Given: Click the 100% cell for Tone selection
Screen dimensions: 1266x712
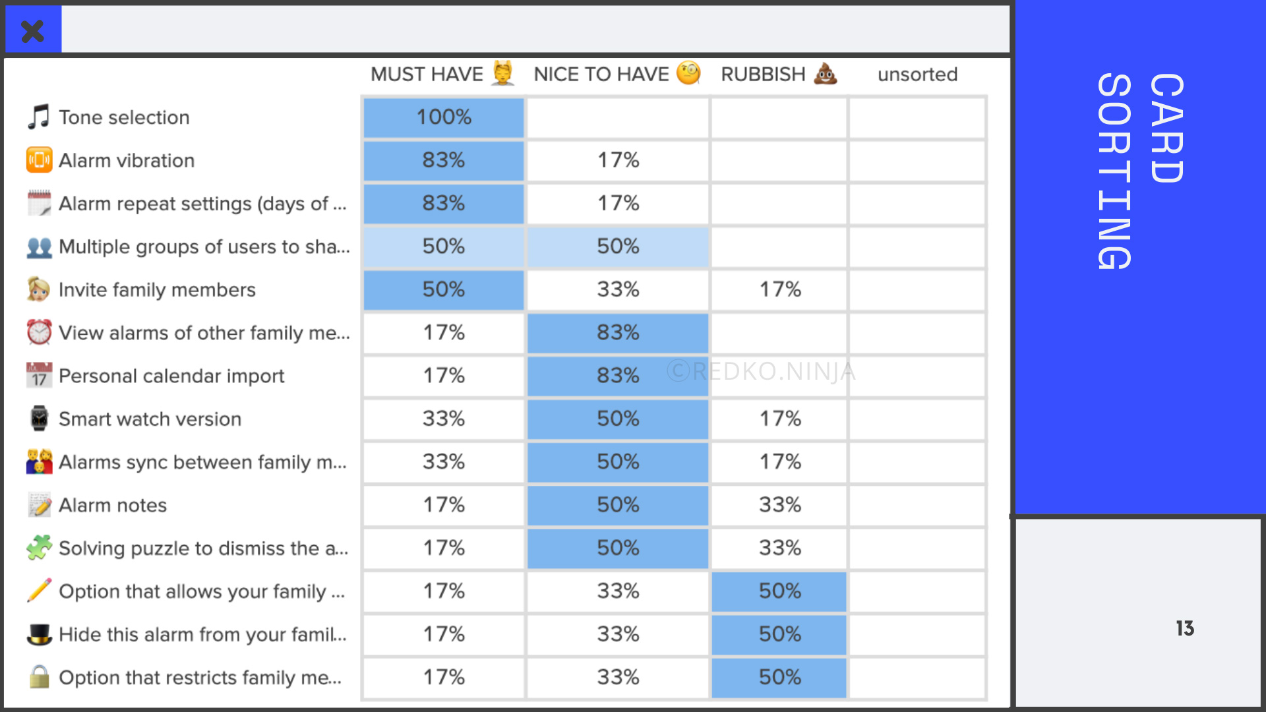Looking at the screenshot, I should tap(444, 117).
